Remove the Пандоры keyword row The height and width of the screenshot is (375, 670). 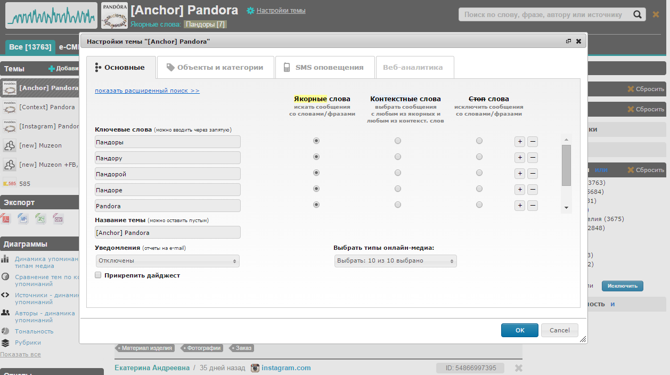pos(533,142)
